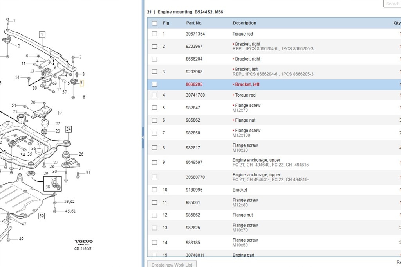Click 'Engine anchorage, upper' for part 8649597
Viewport: 401px width, 267px height.
(256, 160)
